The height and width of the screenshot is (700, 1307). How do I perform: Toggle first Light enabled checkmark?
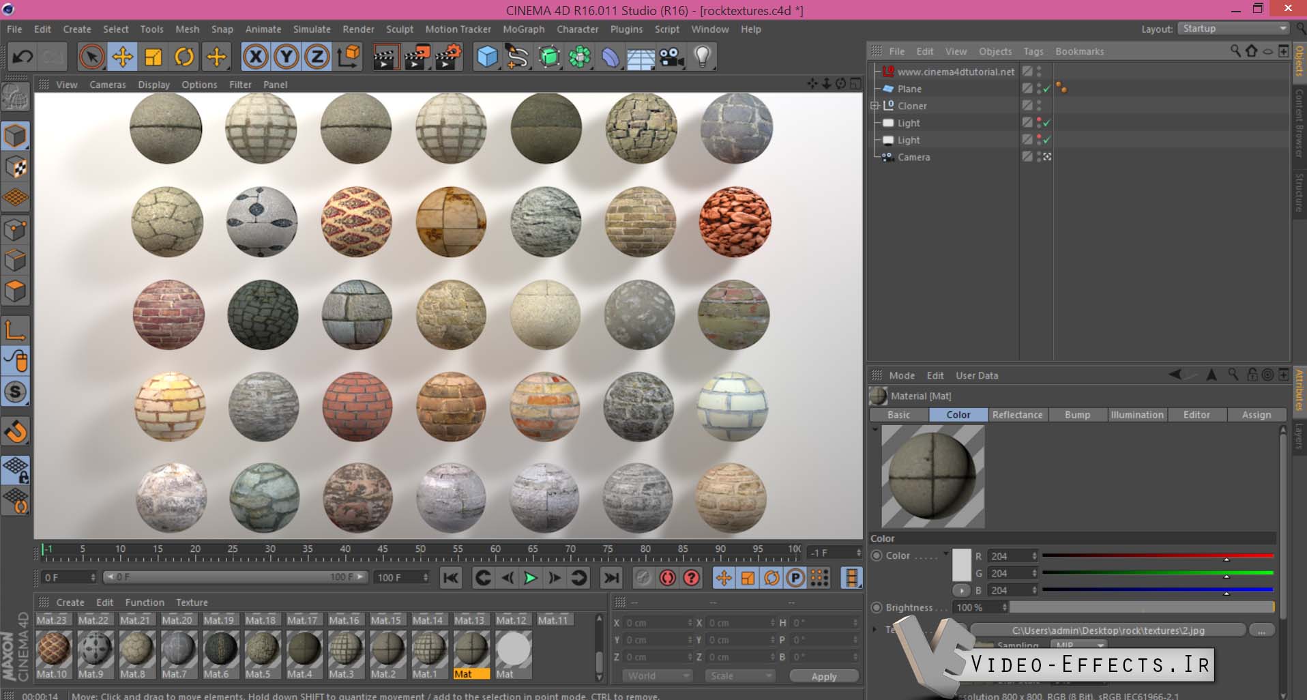click(1046, 123)
